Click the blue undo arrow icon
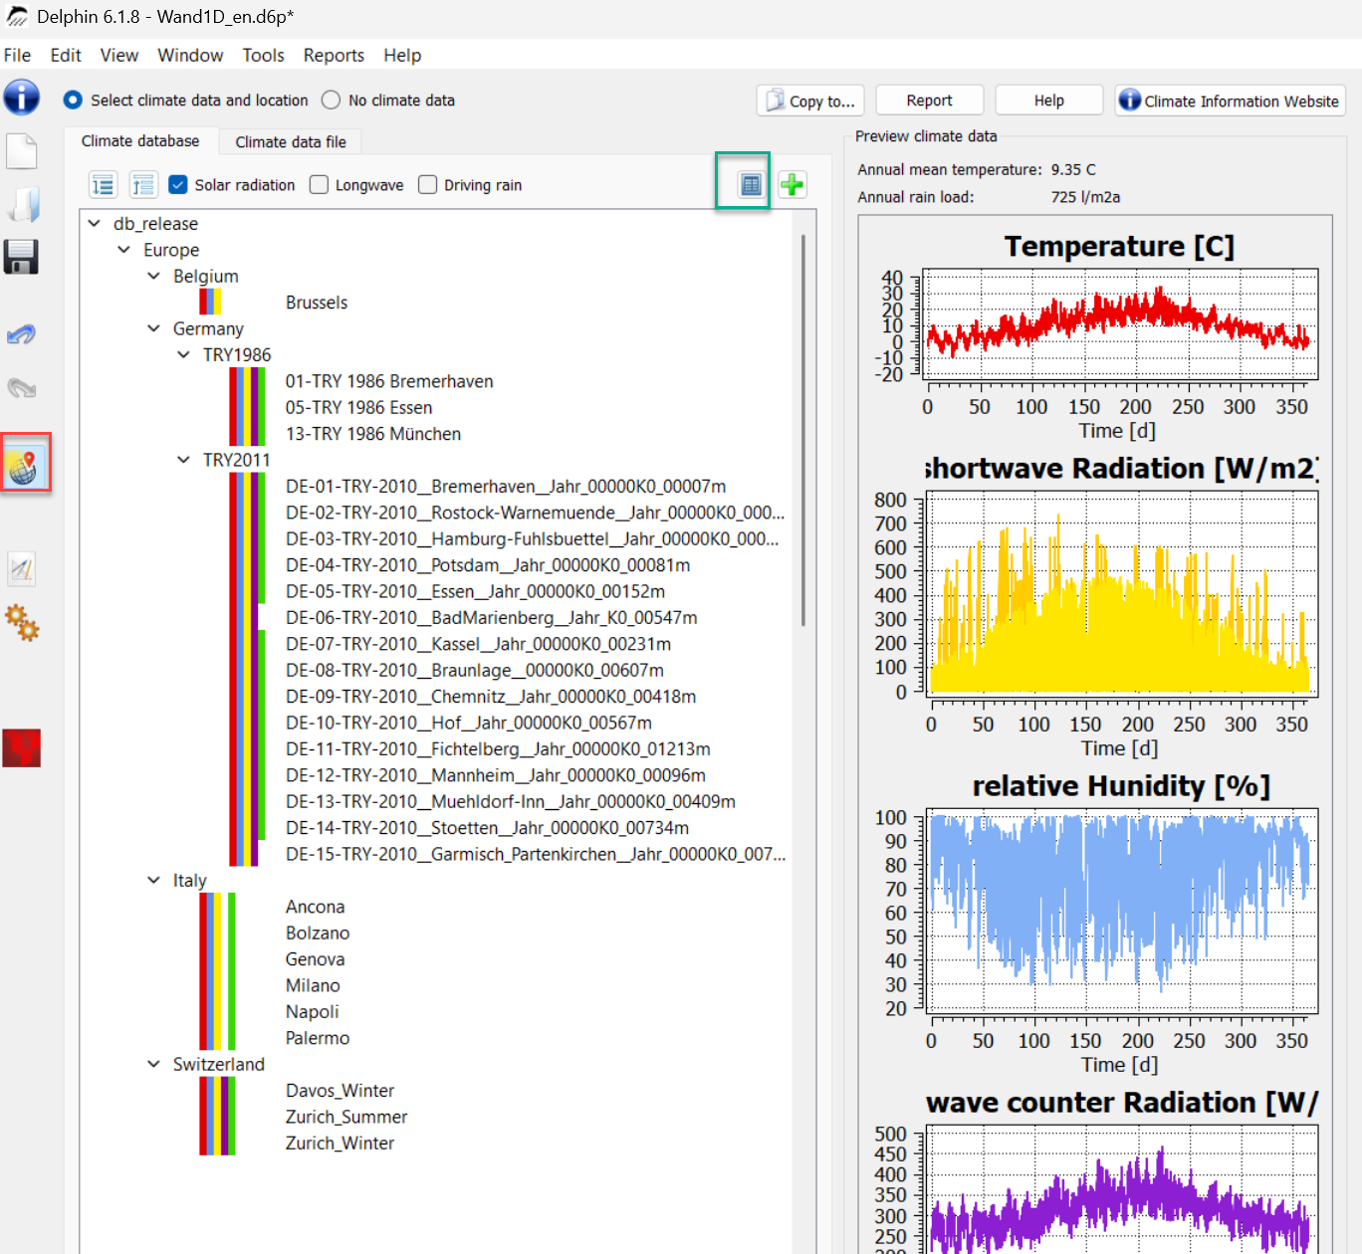 22,334
